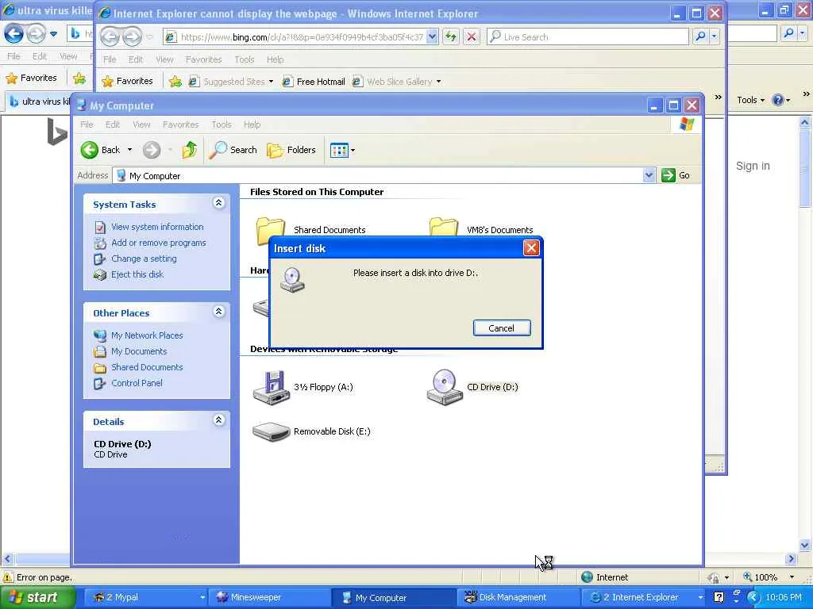Open the Views dropdown button

(x=342, y=150)
